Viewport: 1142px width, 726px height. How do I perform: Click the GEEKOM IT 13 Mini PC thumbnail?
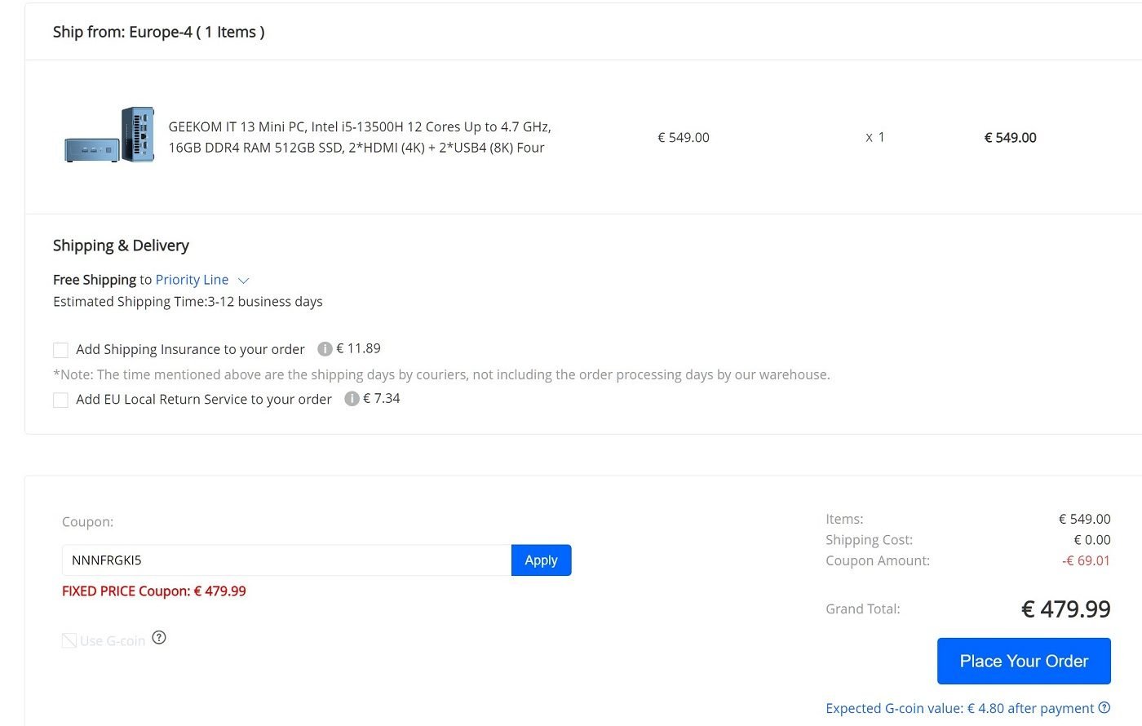pyautogui.click(x=109, y=135)
